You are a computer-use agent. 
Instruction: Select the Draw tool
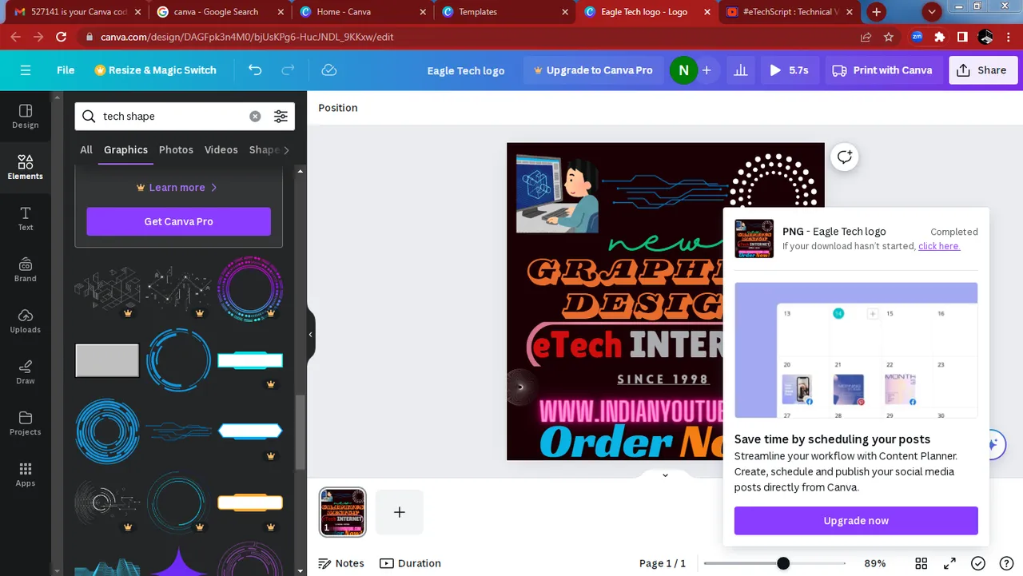tap(26, 372)
